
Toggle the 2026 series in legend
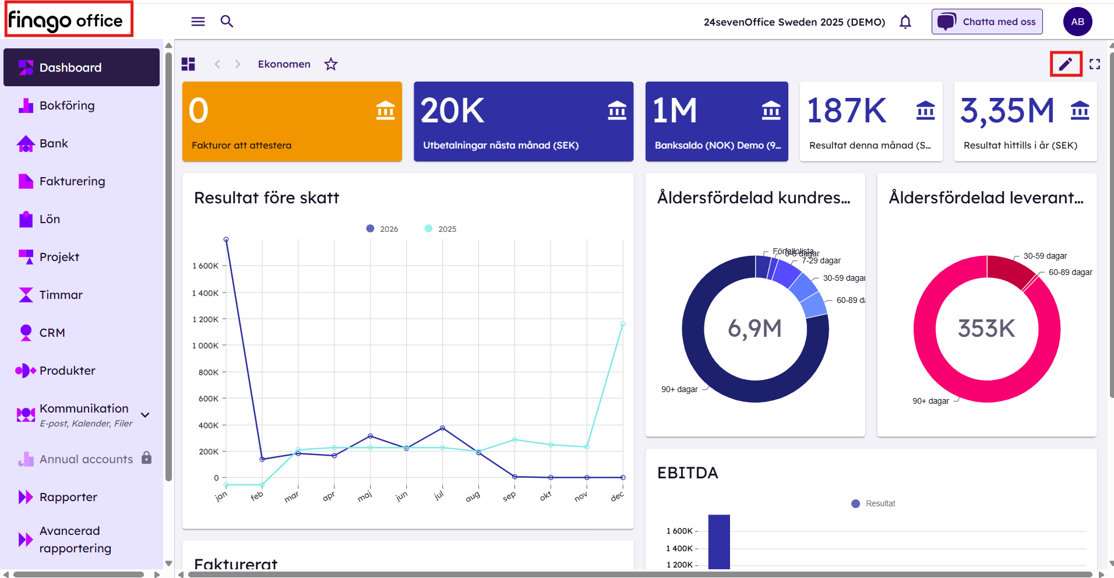[x=382, y=229]
